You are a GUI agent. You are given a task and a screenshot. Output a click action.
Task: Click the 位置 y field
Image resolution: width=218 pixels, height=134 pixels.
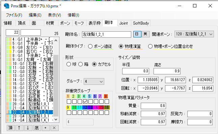[x=175, y=80]
